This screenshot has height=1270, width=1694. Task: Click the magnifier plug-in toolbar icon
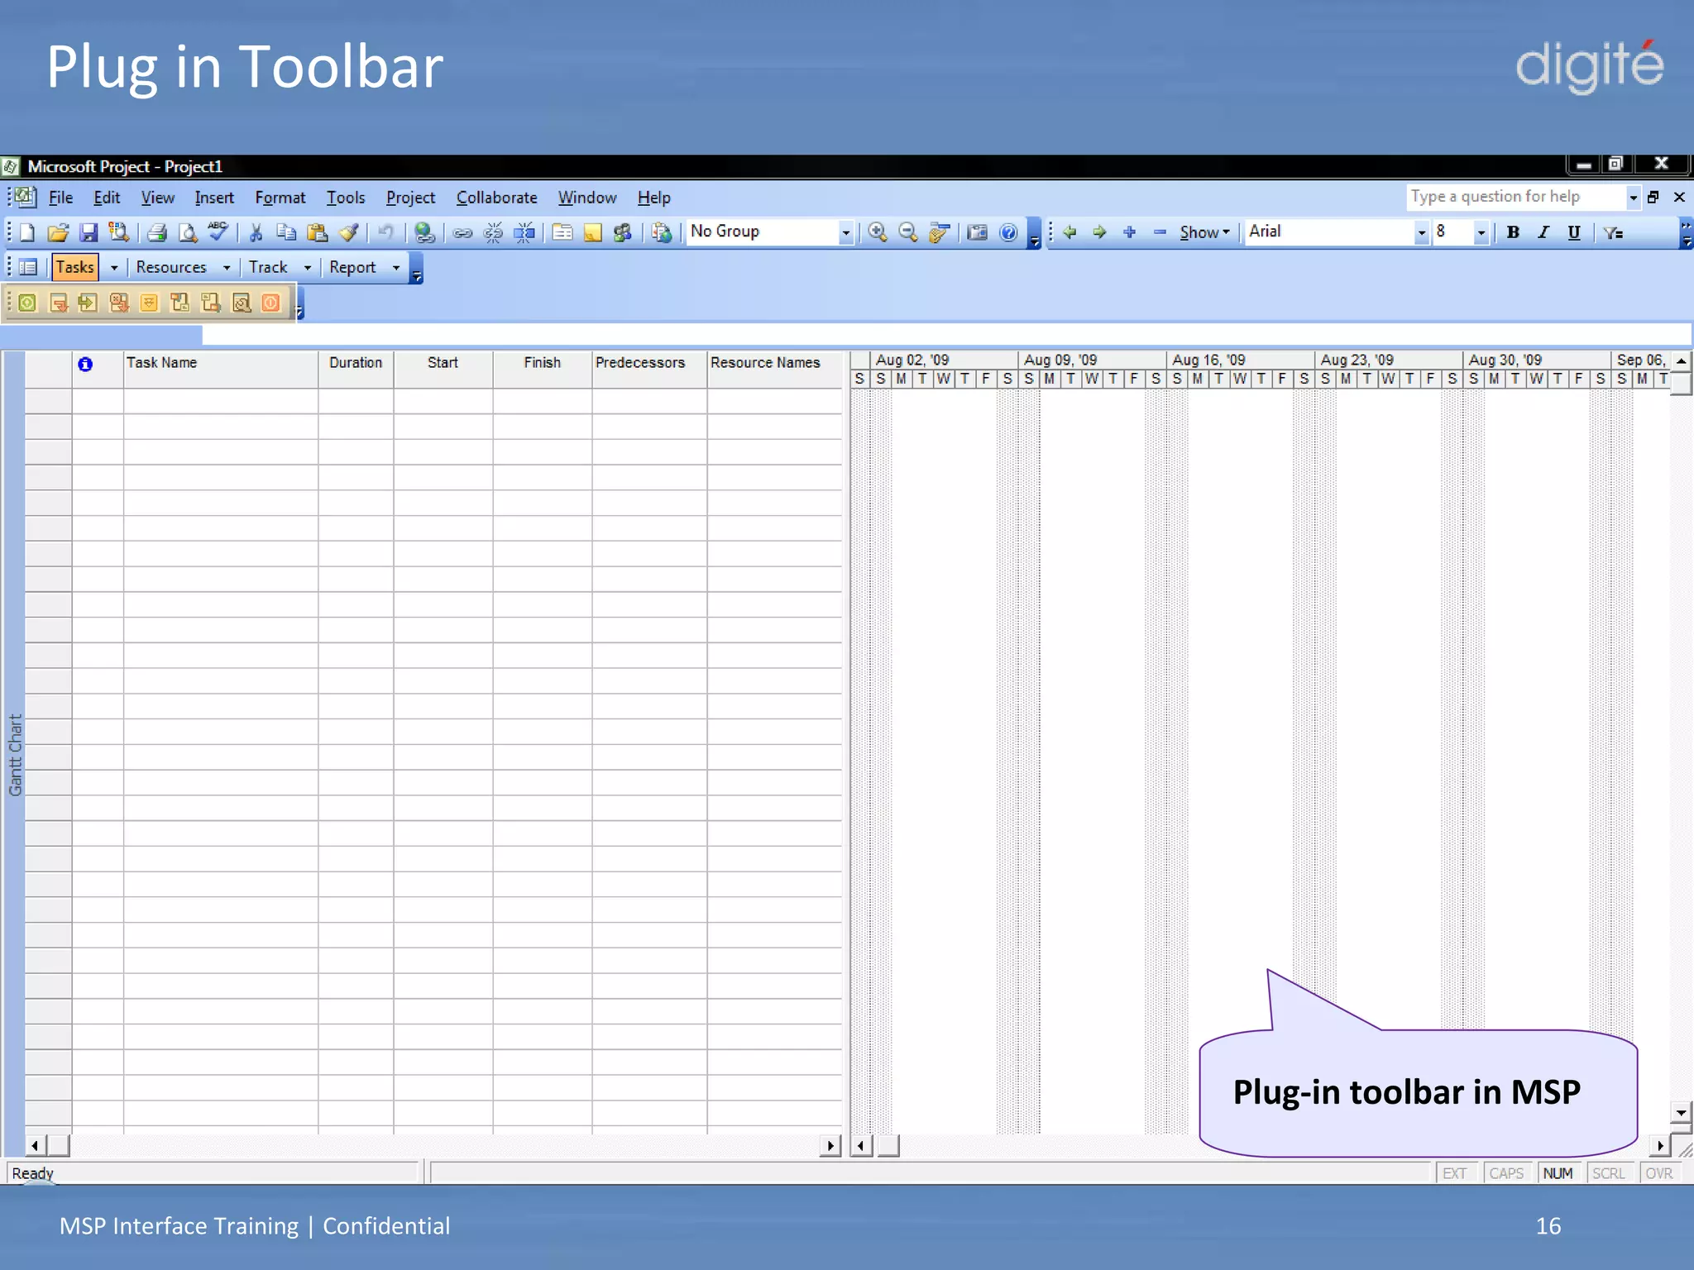[241, 303]
